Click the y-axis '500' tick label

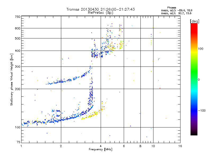click(x=17, y=38)
